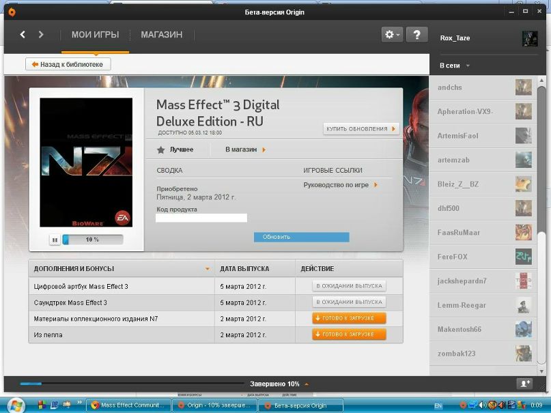Select friend dhf500
This screenshot has height=413, width=551.
[483, 209]
